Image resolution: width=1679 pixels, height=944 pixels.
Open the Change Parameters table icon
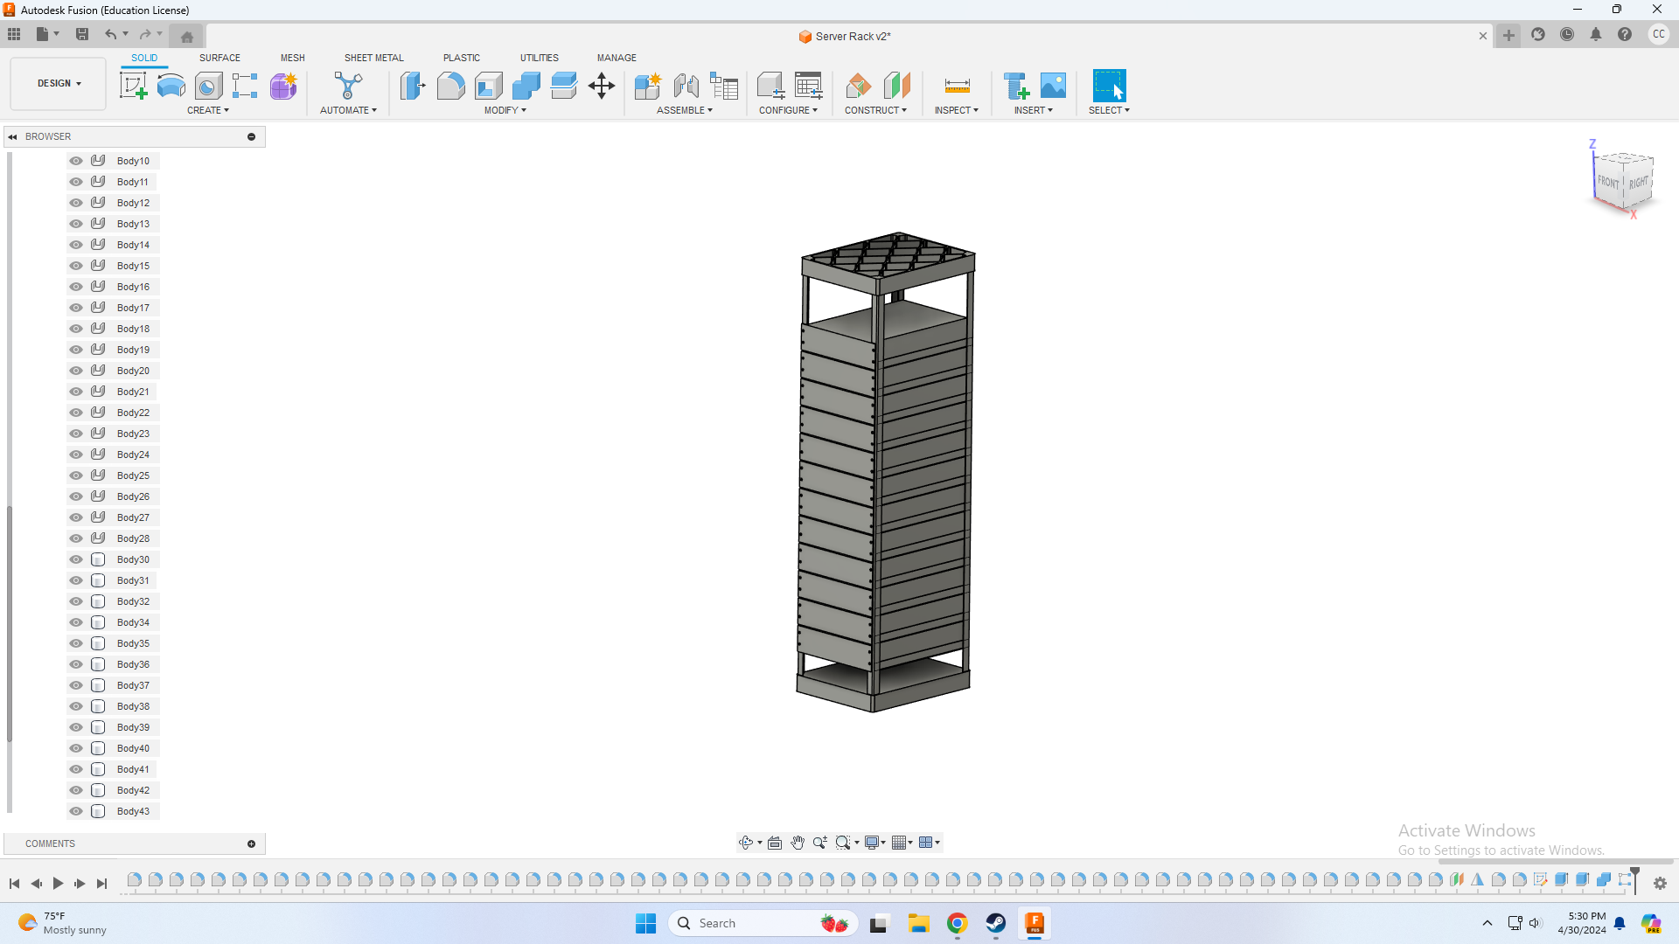[809, 86]
